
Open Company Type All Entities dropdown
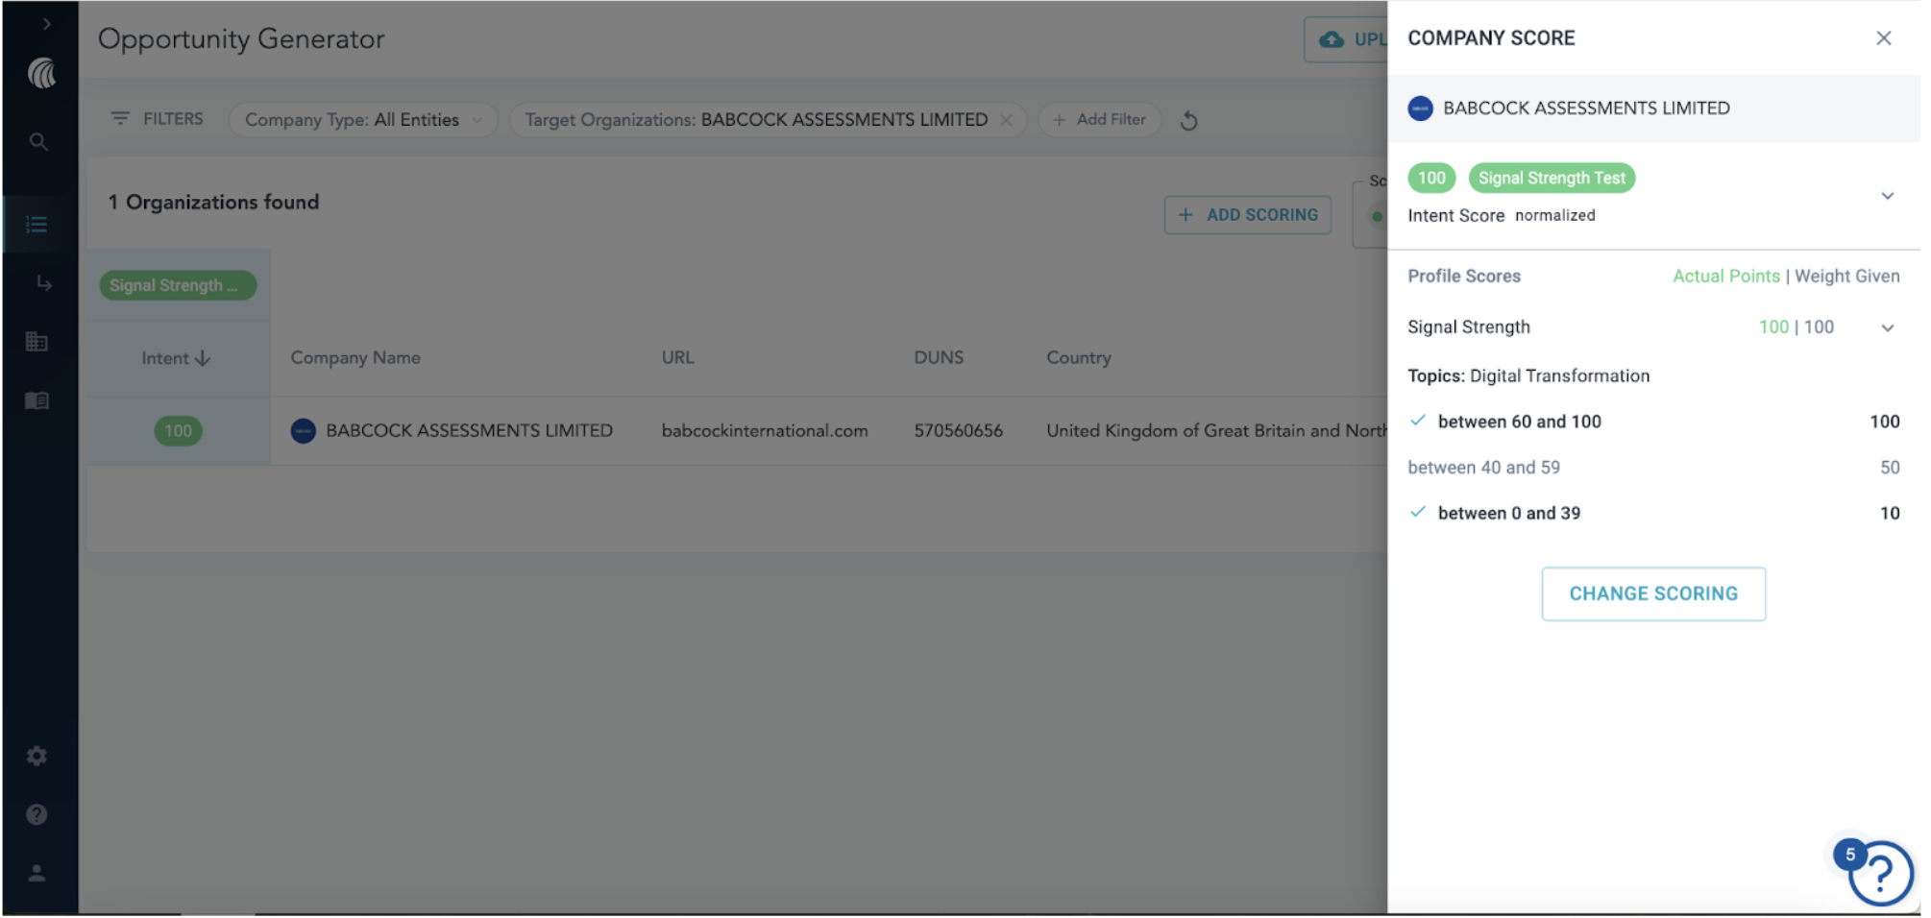pos(362,120)
